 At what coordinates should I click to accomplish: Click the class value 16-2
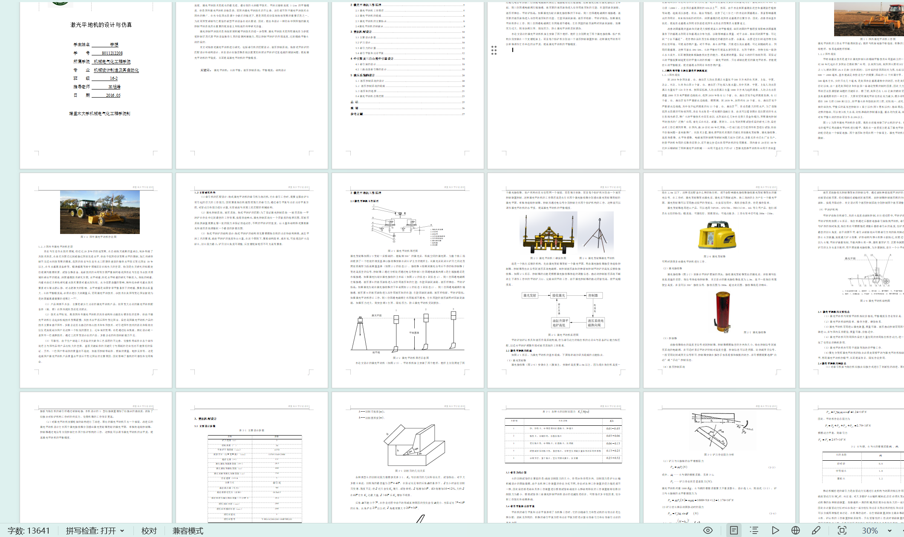click(x=113, y=78)
